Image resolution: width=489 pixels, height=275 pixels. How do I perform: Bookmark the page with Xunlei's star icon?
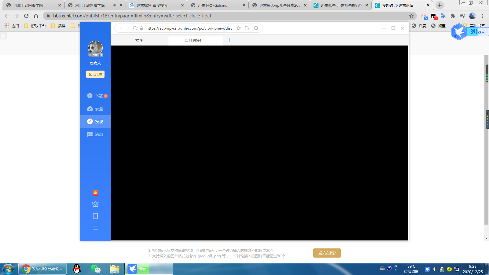(239, 28)
